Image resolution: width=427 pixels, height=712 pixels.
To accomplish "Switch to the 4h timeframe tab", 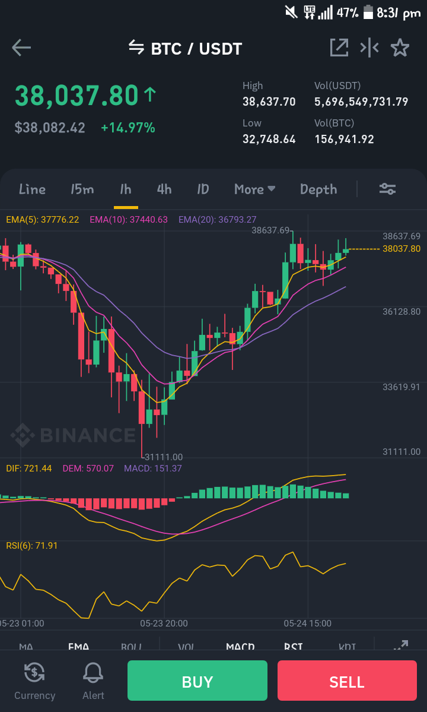I will pos(164,189).
